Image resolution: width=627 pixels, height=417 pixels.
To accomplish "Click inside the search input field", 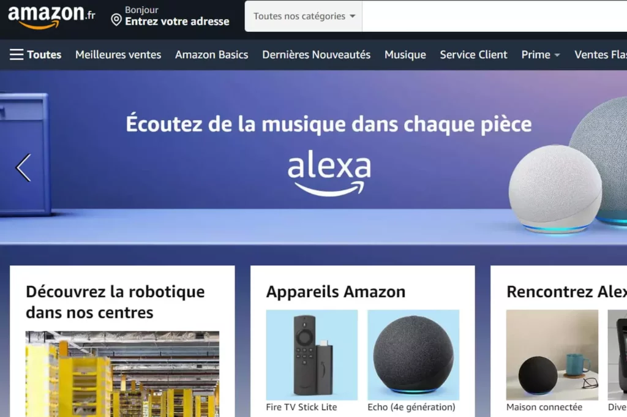I will [x=494, y=17].
